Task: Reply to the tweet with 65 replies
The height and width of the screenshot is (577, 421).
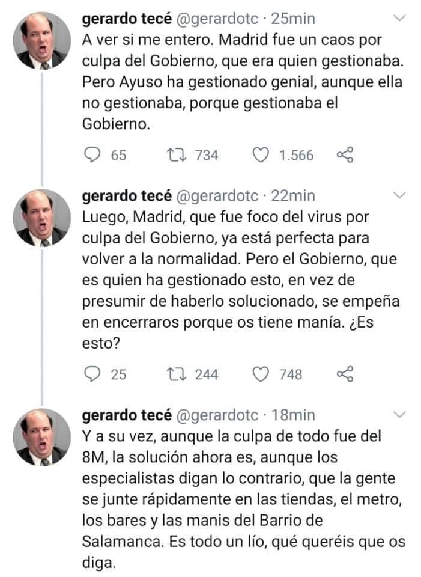Action: point(92,155)
